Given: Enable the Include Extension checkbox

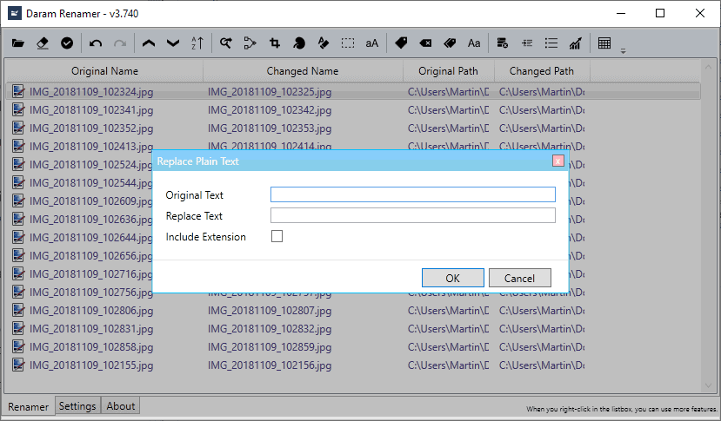Looking at the screenshot, I should point(277,236).
